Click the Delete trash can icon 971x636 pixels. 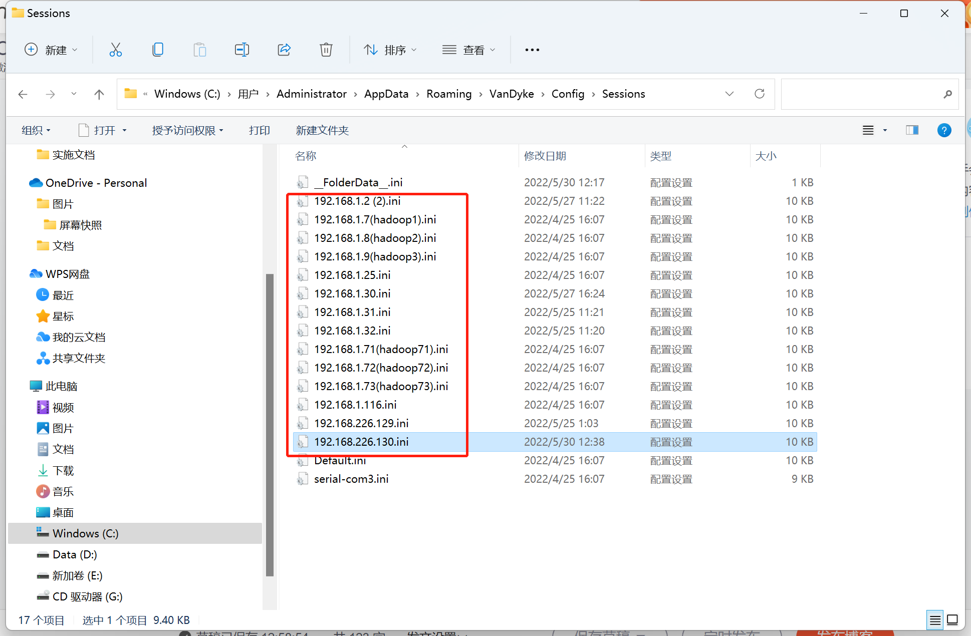pyautogui.click(x=326, y=50)
